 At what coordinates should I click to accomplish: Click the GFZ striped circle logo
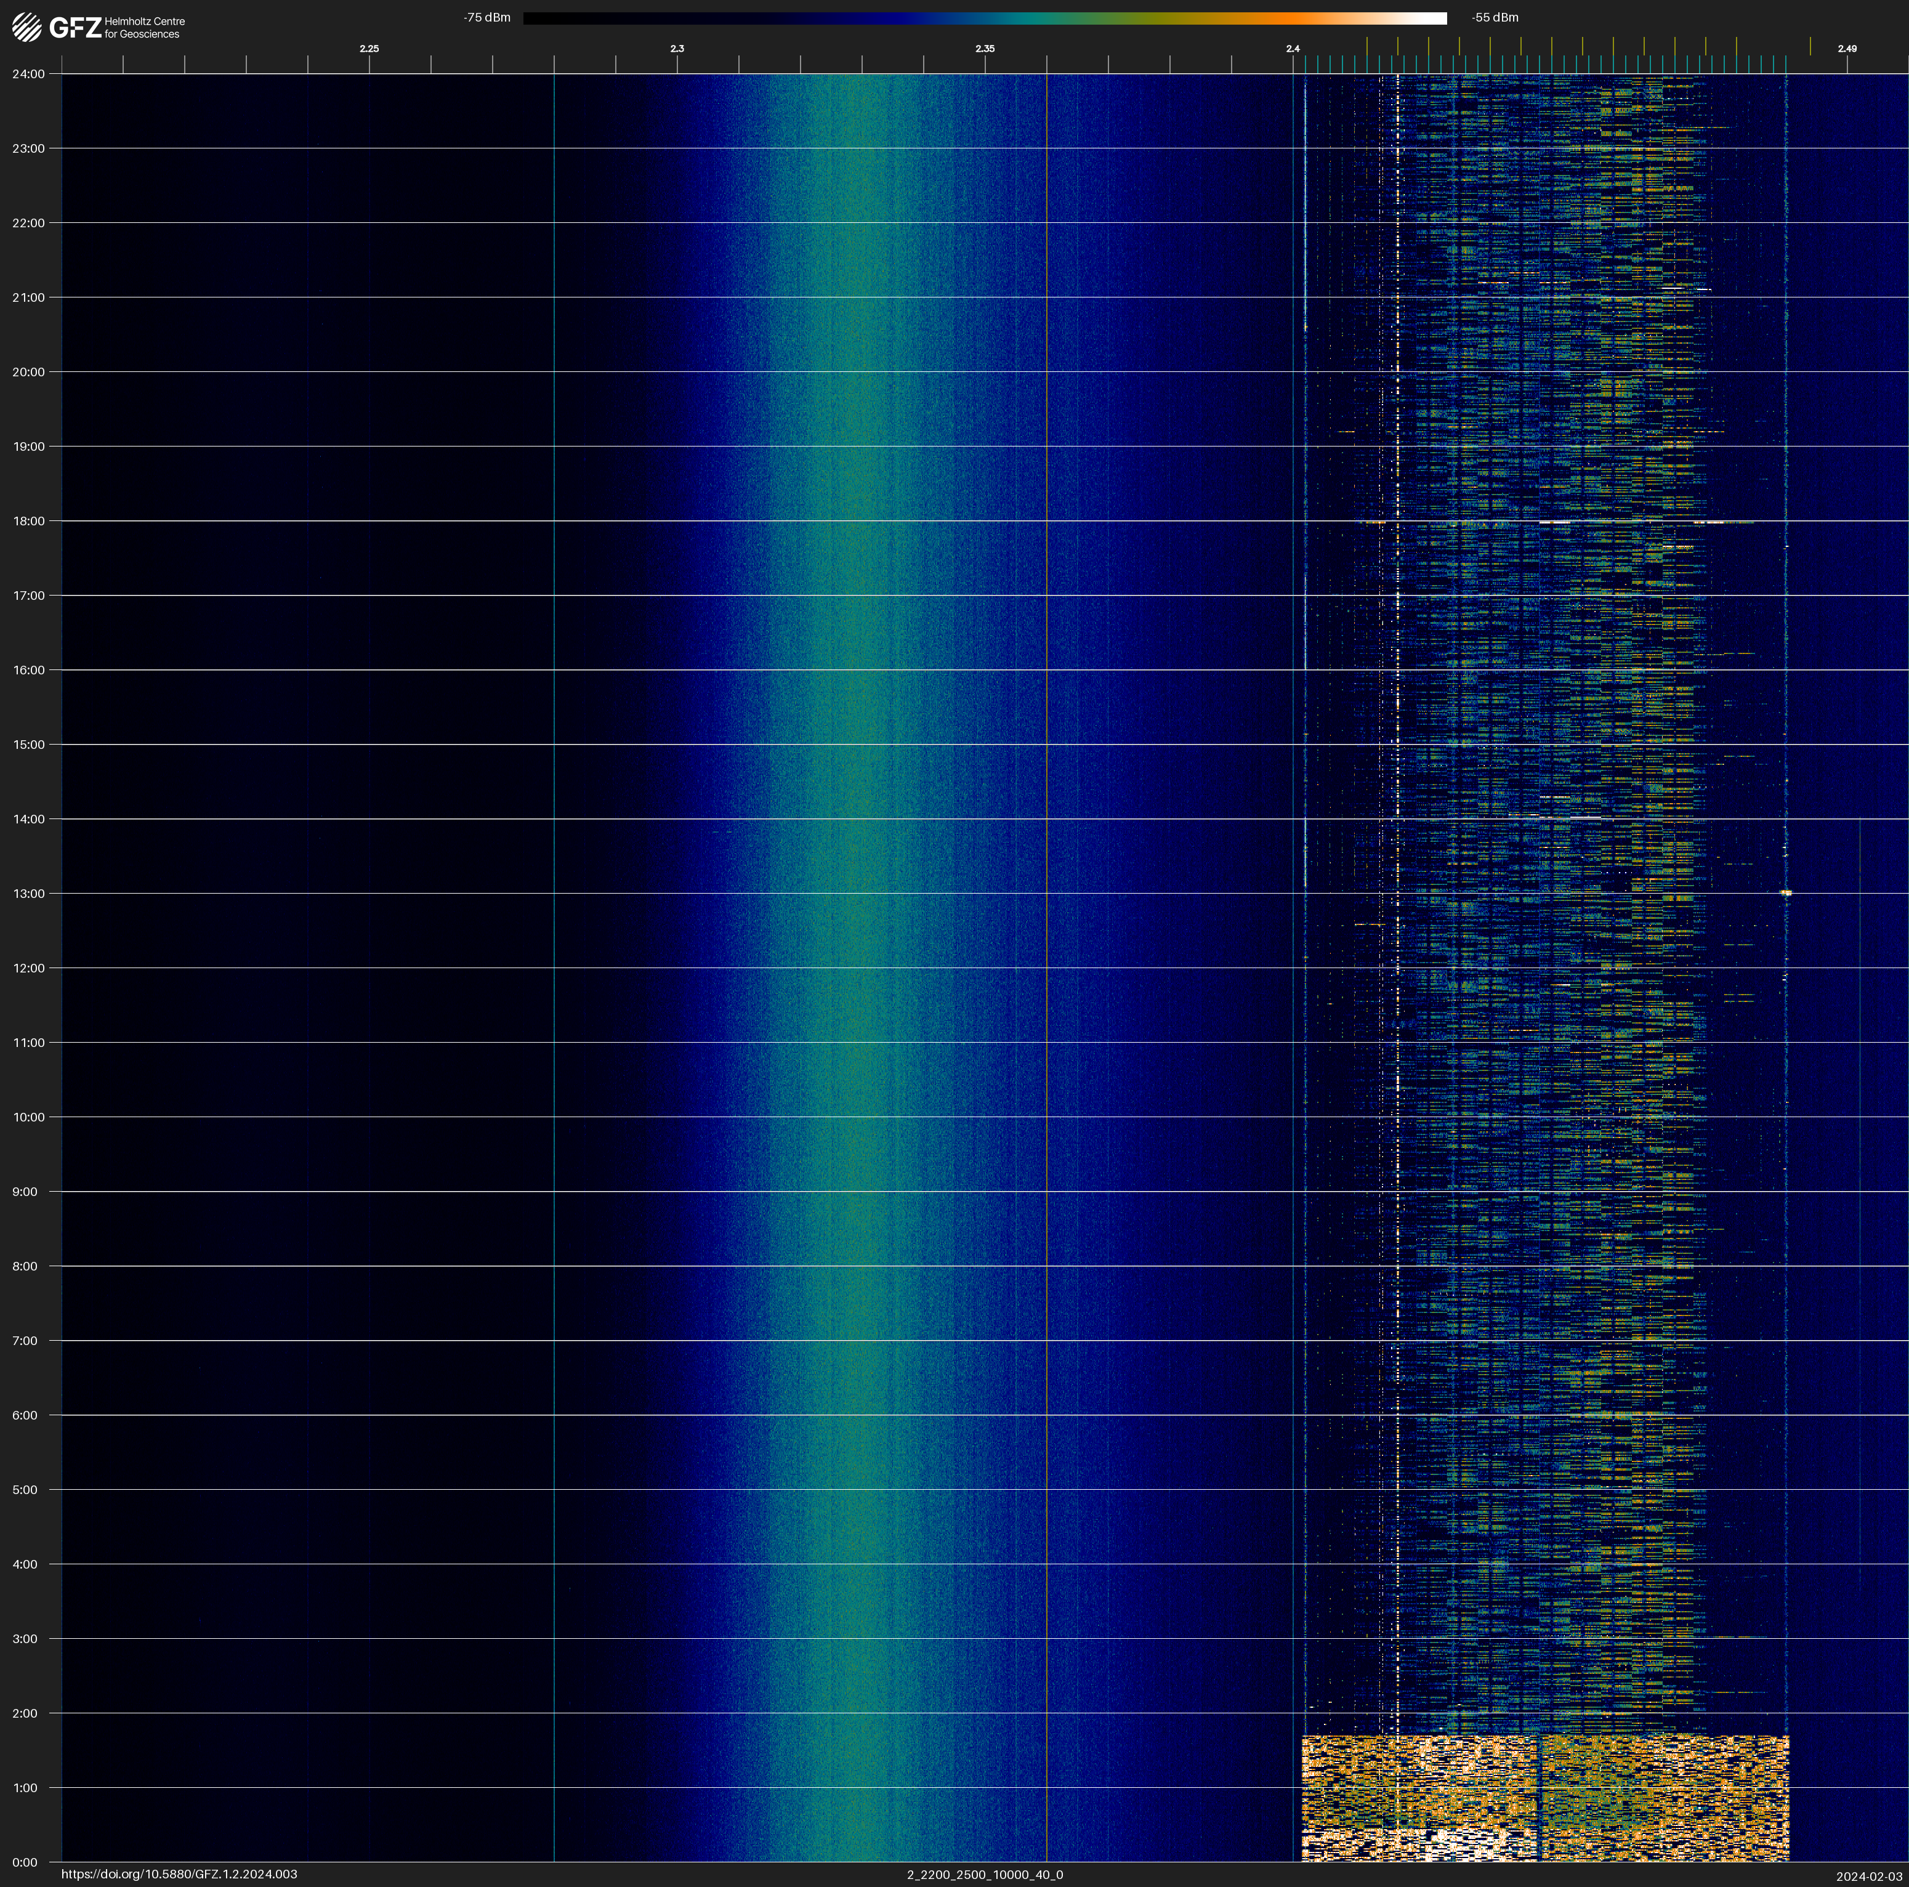point(26,28)
